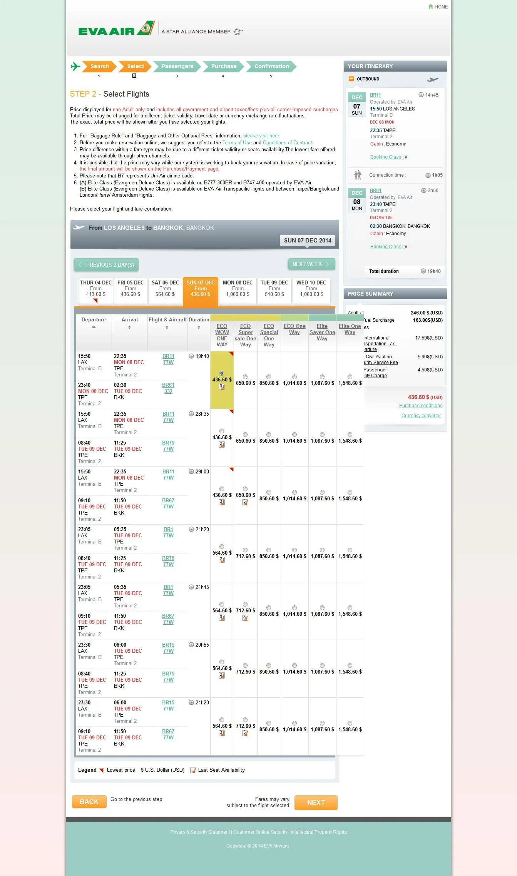Open Purchase conditions link
Image resolution: width=517 pixels, height=876 pixels.
pyautogui.click(x=420, y=406)
